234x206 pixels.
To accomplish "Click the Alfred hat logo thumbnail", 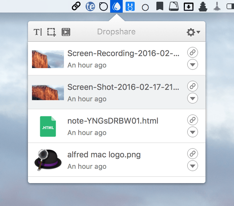I will (x=48, y=160).
